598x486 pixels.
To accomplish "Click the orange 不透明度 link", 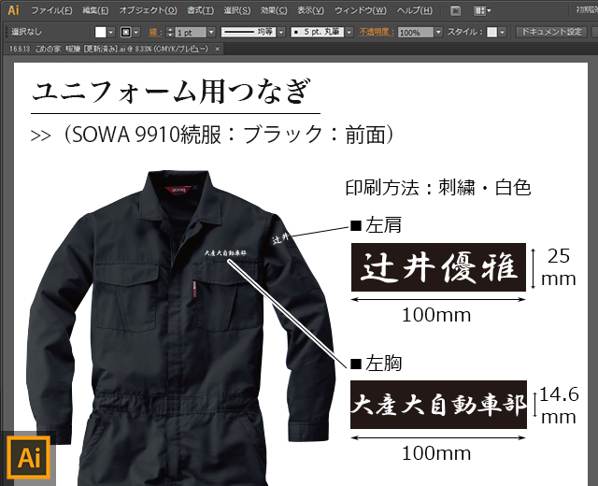I will 377,32.
